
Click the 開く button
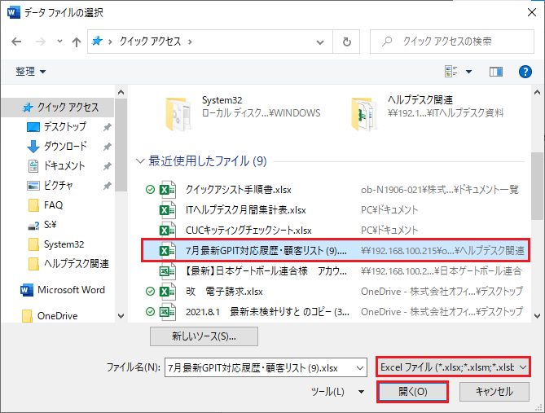pos(413,392)
